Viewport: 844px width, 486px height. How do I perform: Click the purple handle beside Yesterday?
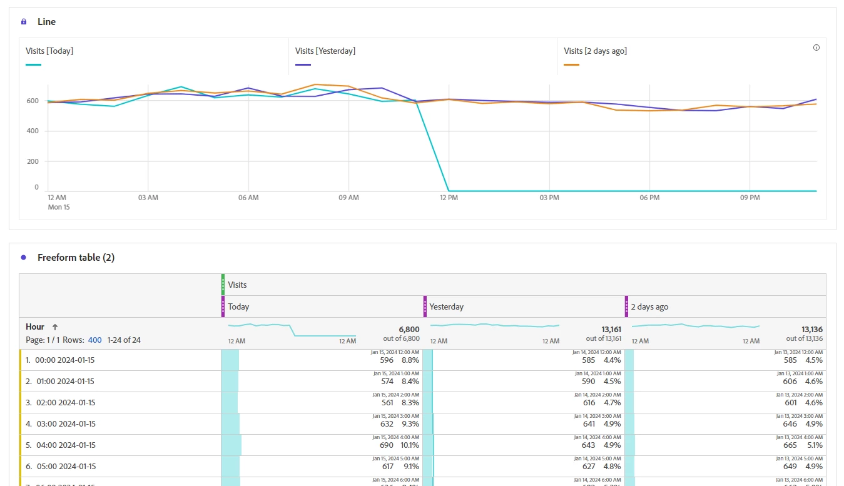pyautogui.click(x=425, y=306)
